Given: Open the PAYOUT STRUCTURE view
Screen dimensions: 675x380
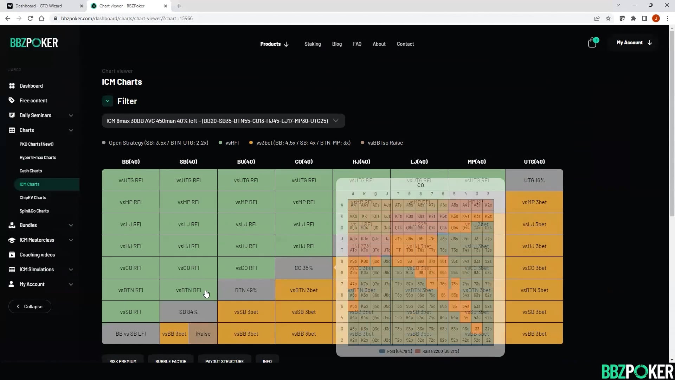Looking at the screenshot, I should pyautogui.click(x=225, y=361).
